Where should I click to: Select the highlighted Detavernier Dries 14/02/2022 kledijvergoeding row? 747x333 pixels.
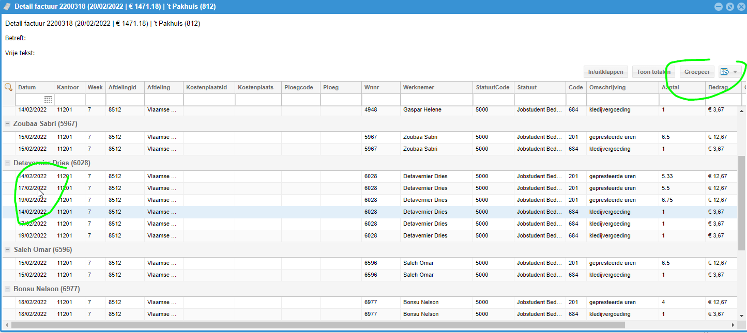(370, 212)
